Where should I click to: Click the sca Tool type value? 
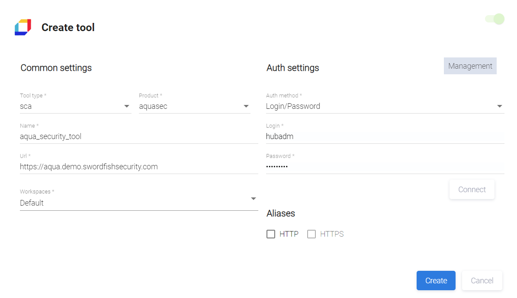[26, 106]
